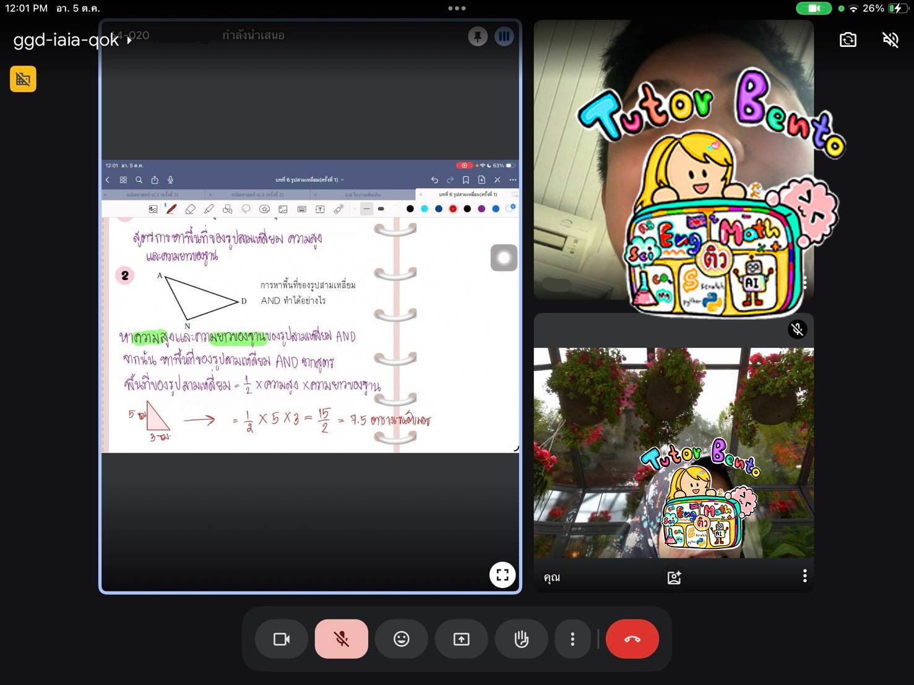Toggle the speaker audio output
This screenshot has width=914, height=685.
click(x=890, y=40)
